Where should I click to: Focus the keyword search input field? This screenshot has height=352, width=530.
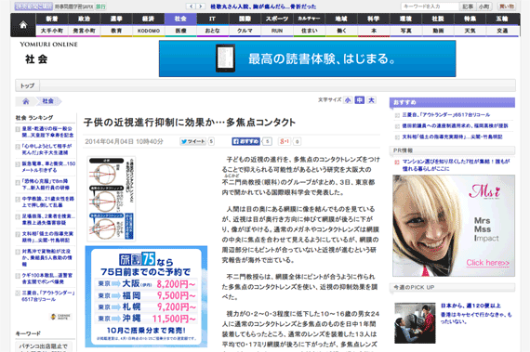click(430, 7)
